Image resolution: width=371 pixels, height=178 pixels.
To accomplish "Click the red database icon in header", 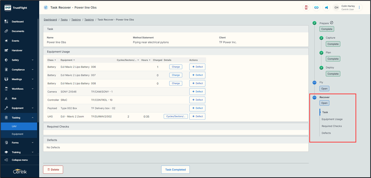I will (306, 7).
